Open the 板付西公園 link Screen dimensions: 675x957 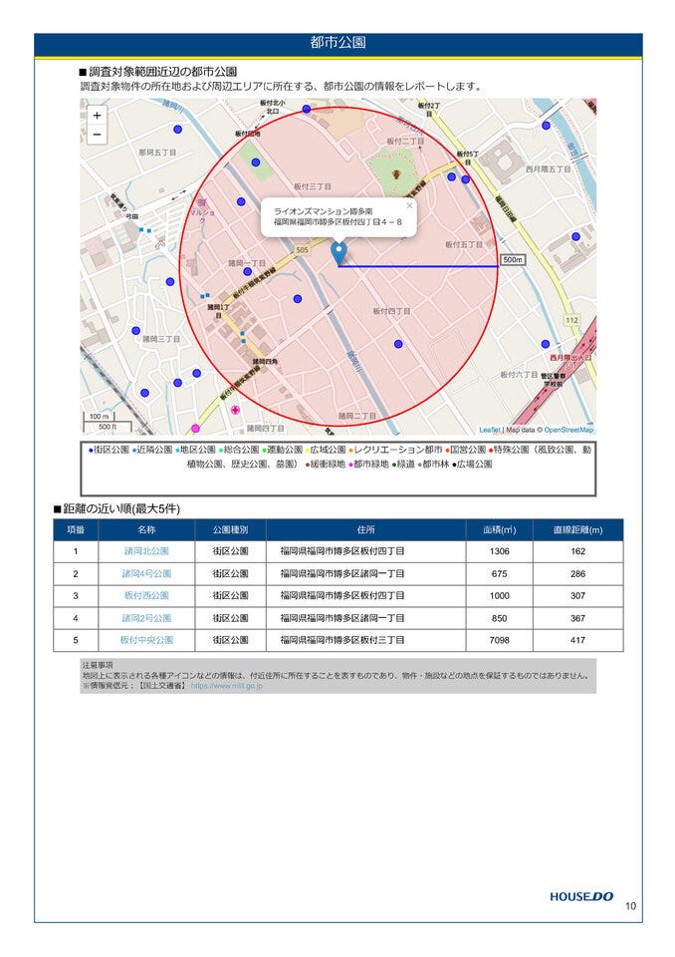tap(146, 596)
